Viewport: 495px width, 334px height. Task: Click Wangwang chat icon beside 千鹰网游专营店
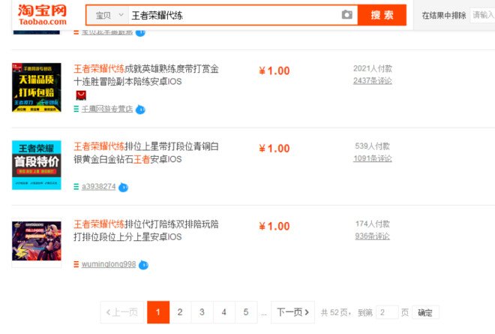coord(140,110)
